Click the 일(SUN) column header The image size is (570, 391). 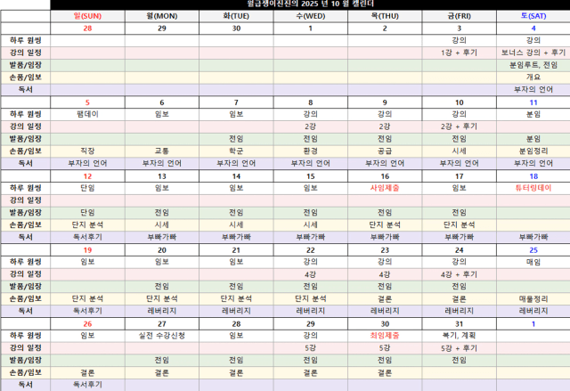coord(87,16)
